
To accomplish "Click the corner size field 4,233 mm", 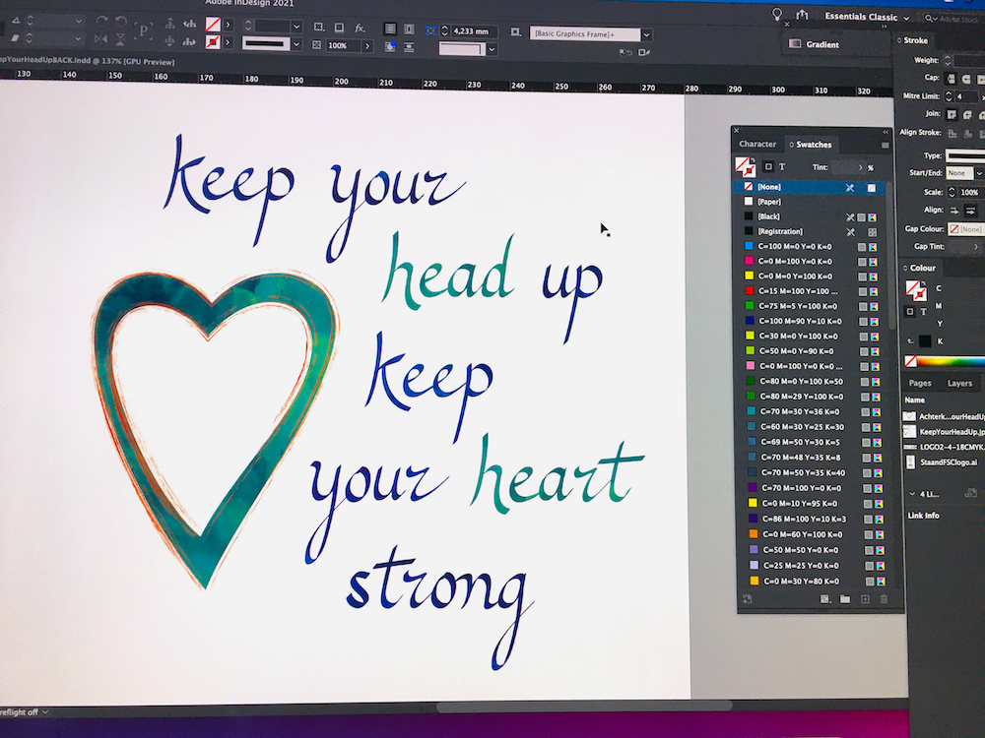I will coord(475,31).
